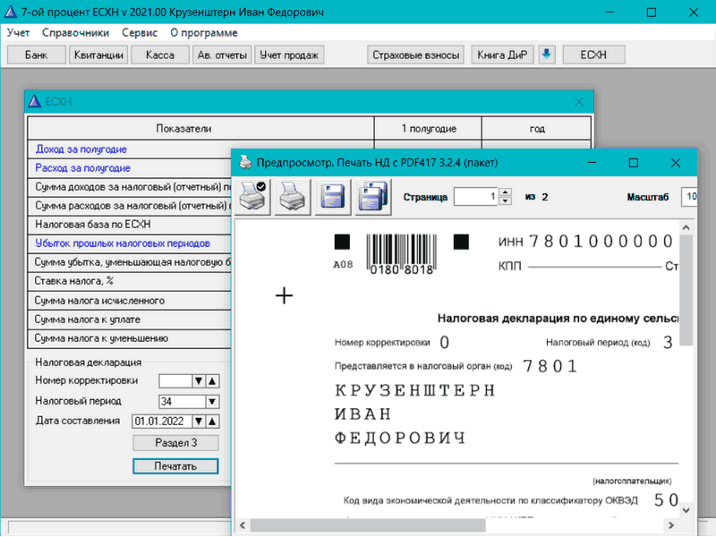Open the Справочники menu

tap(76, 33)
